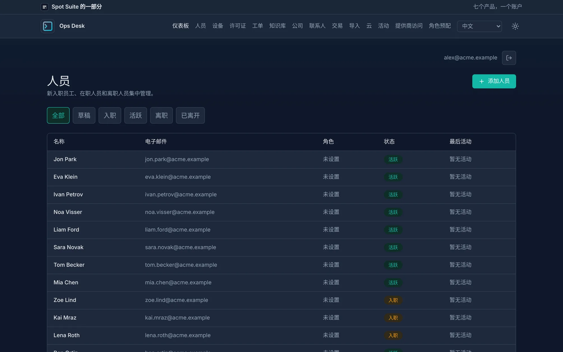Click the alex@acme.example account label
This screenshot has height=352, width=563.
click(470, 58)
